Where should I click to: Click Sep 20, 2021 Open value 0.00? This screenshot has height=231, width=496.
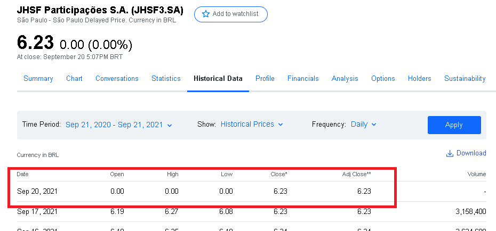click(117, 191)
